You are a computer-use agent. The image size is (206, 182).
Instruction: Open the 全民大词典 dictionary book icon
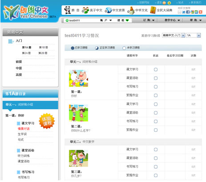[153, 10]
